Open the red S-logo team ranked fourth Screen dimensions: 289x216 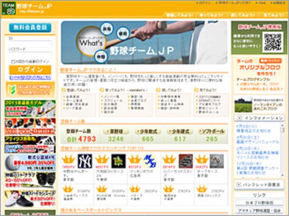[186, 161]
